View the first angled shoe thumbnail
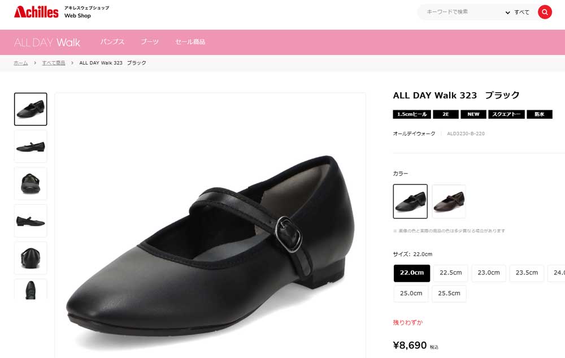565x358 pixels. (31, 109)
